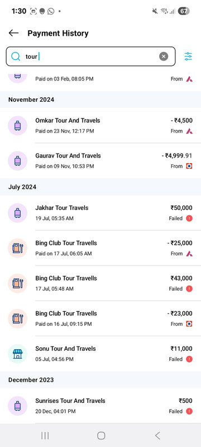Open the filter sliders icon
The height and width of the screenshot is (447, 201).
(x=188, y=56)
